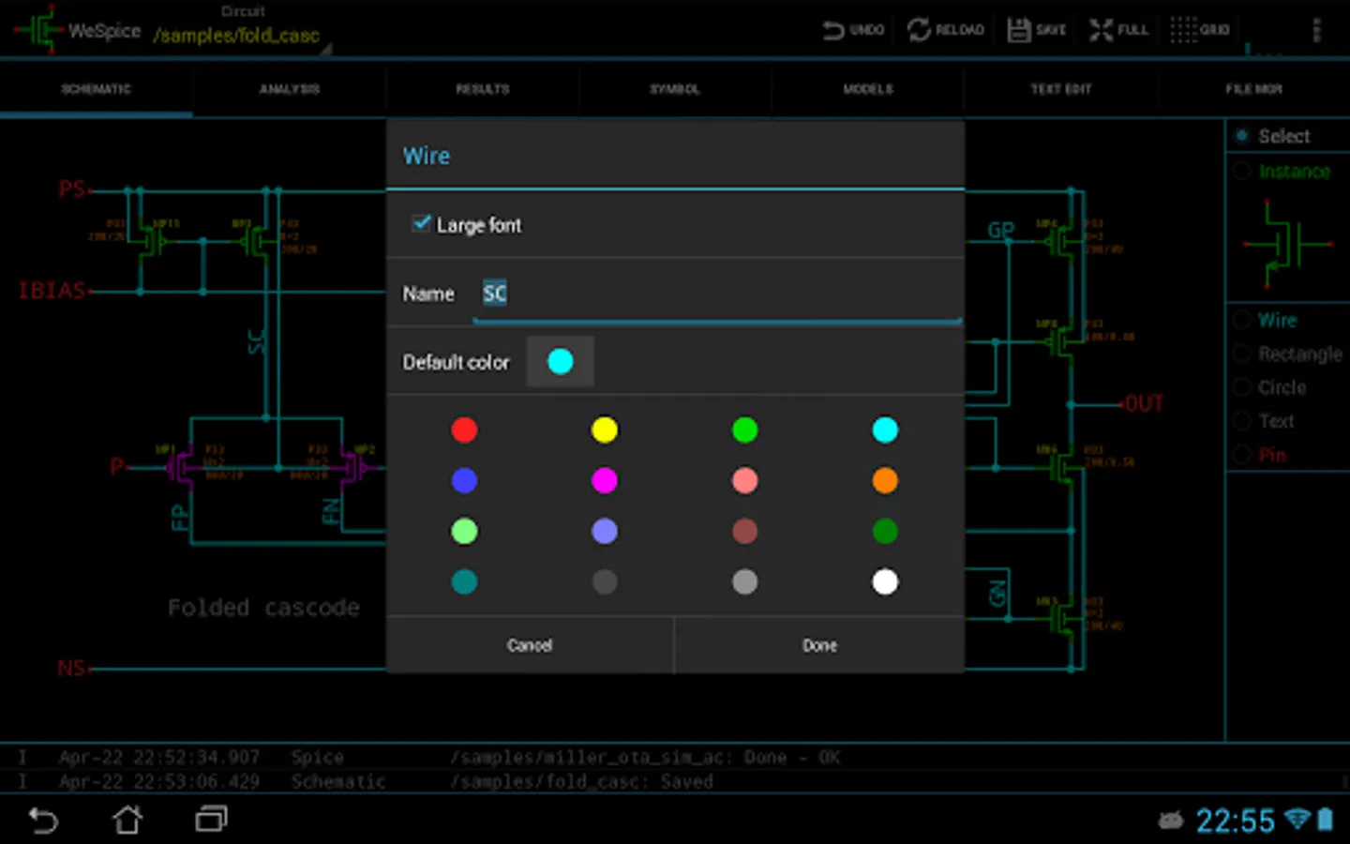Image resolution: width=1350 pixels, height=844 pixels.
Task: Click the IBIAS pin label in schematic
Action: [52, 291]
